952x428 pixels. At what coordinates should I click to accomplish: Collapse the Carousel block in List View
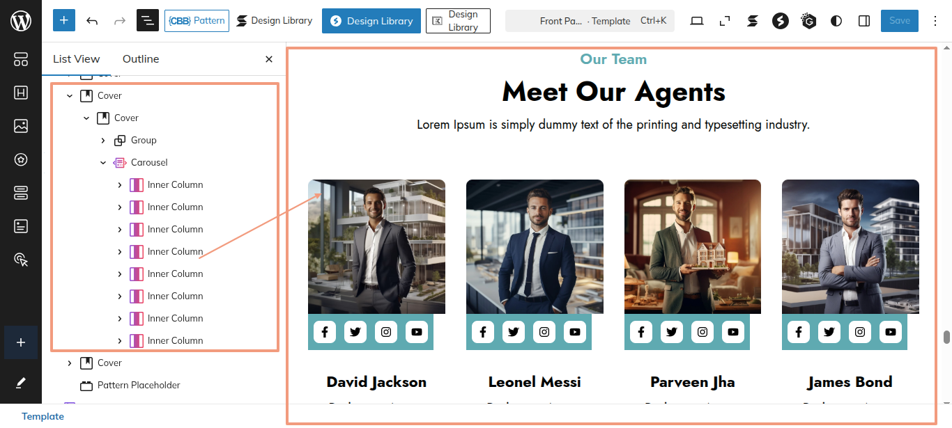tap(103, 162)
